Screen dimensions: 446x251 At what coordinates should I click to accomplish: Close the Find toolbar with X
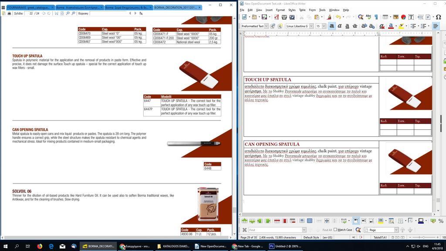point(244,230)
